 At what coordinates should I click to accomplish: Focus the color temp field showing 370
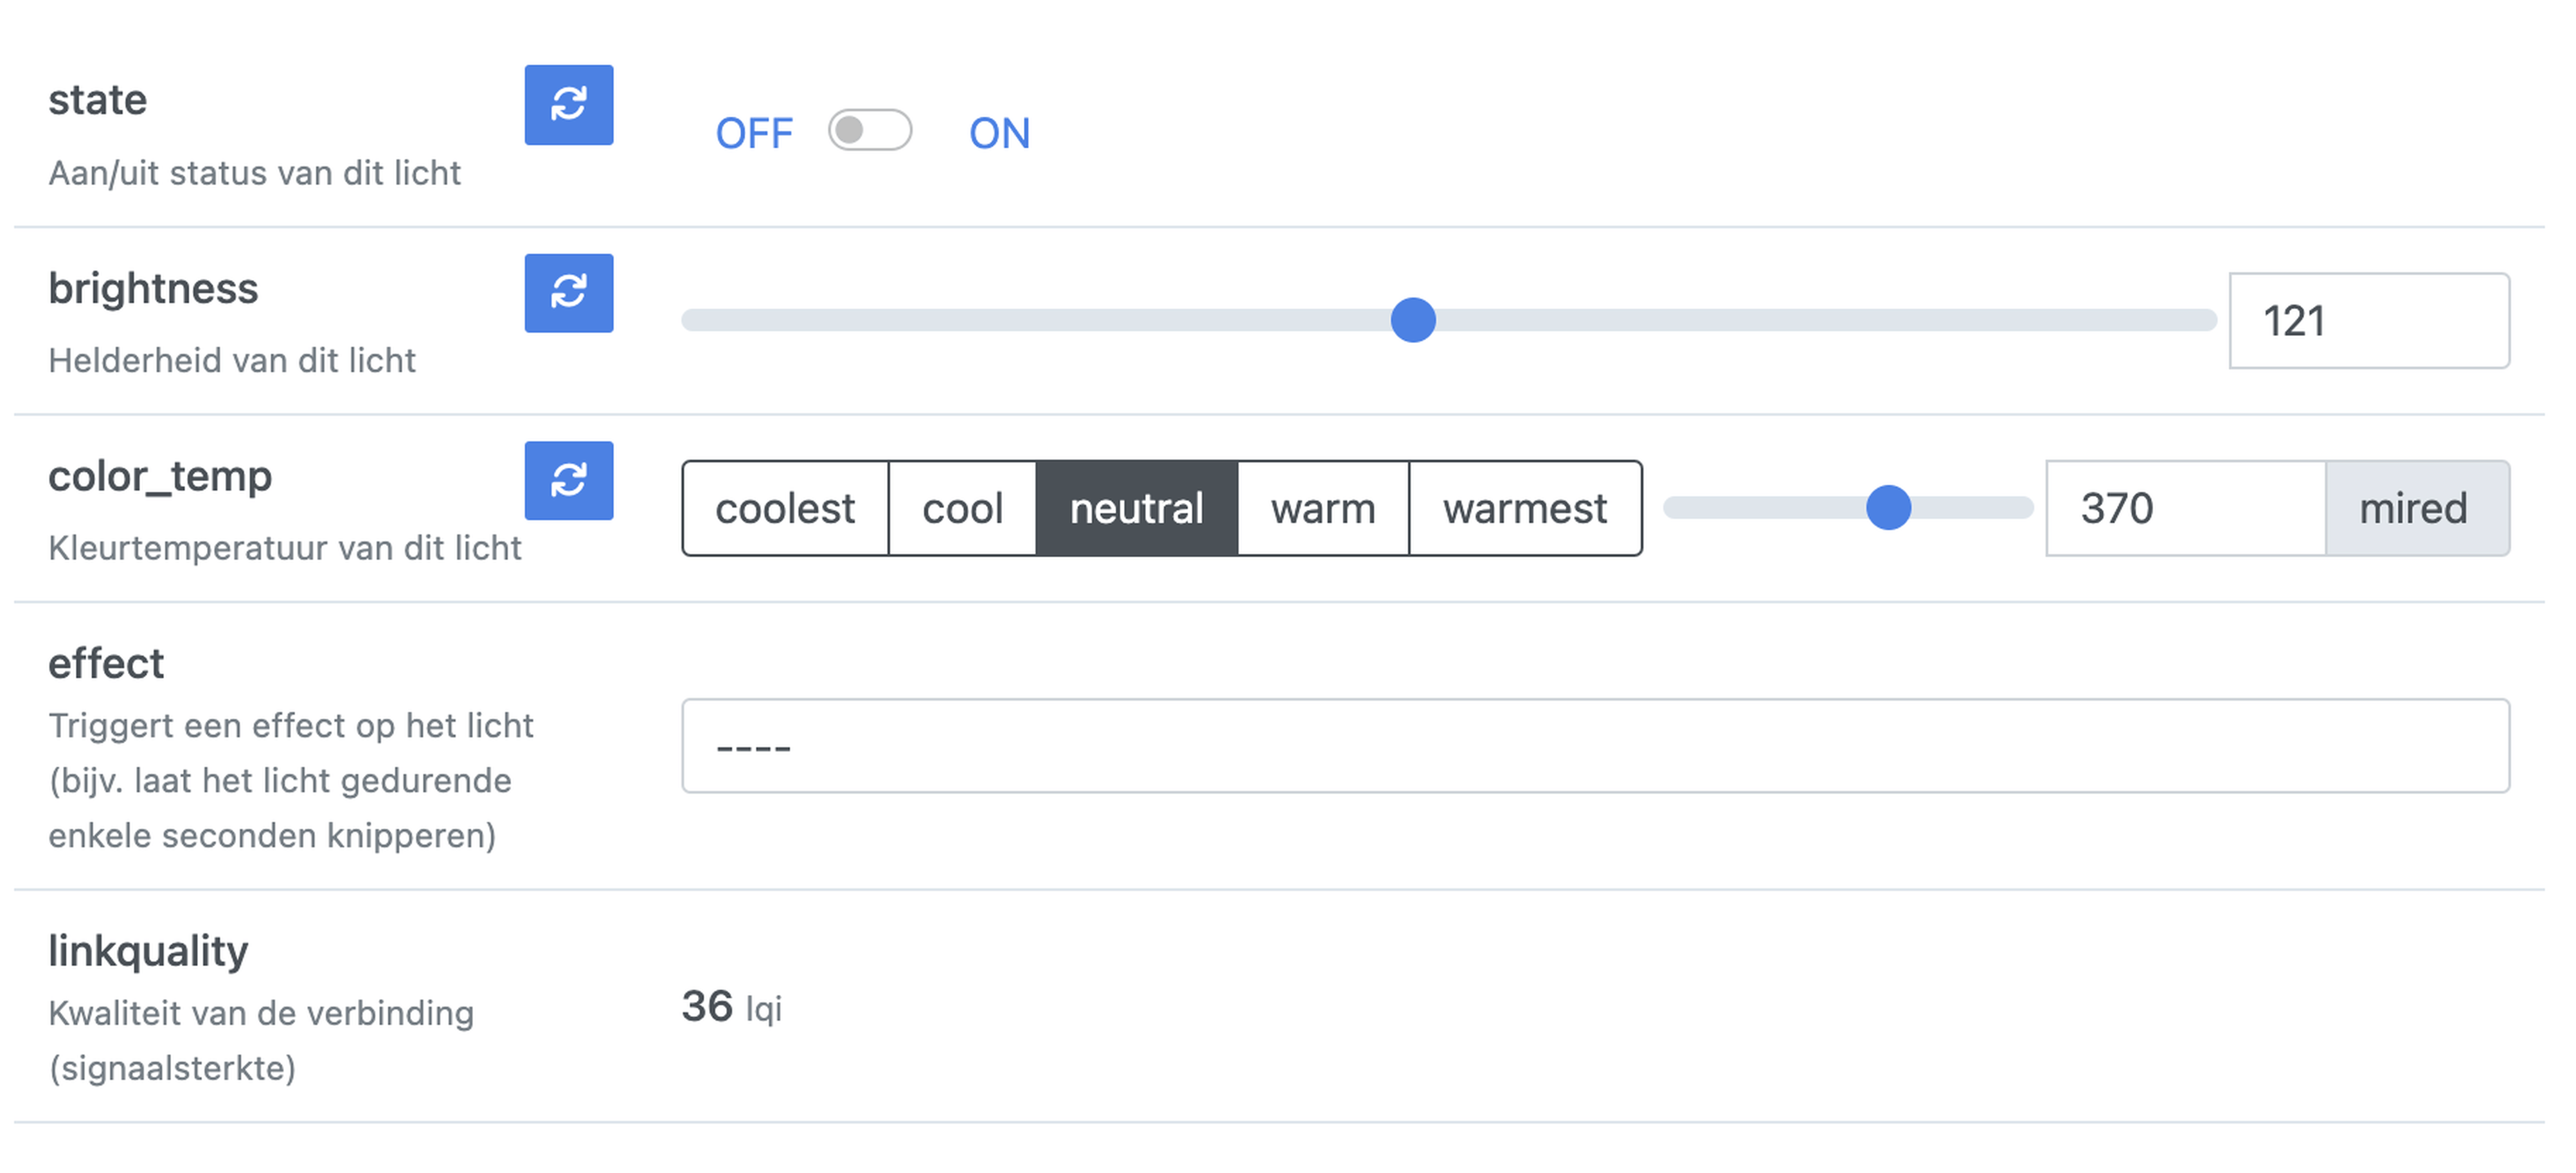2184,509
